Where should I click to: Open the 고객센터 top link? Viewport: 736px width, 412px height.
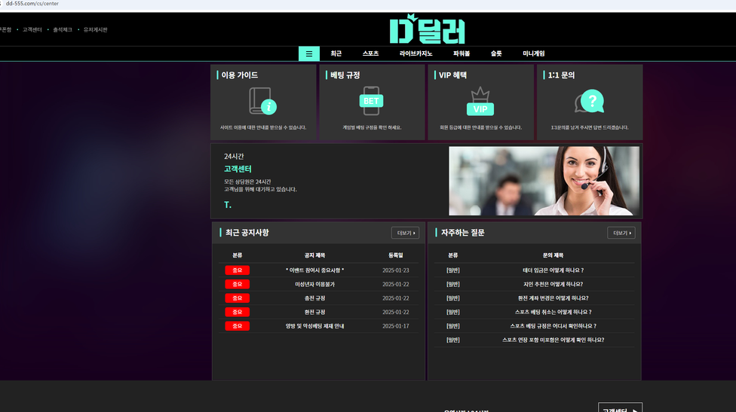click(32, 29)
